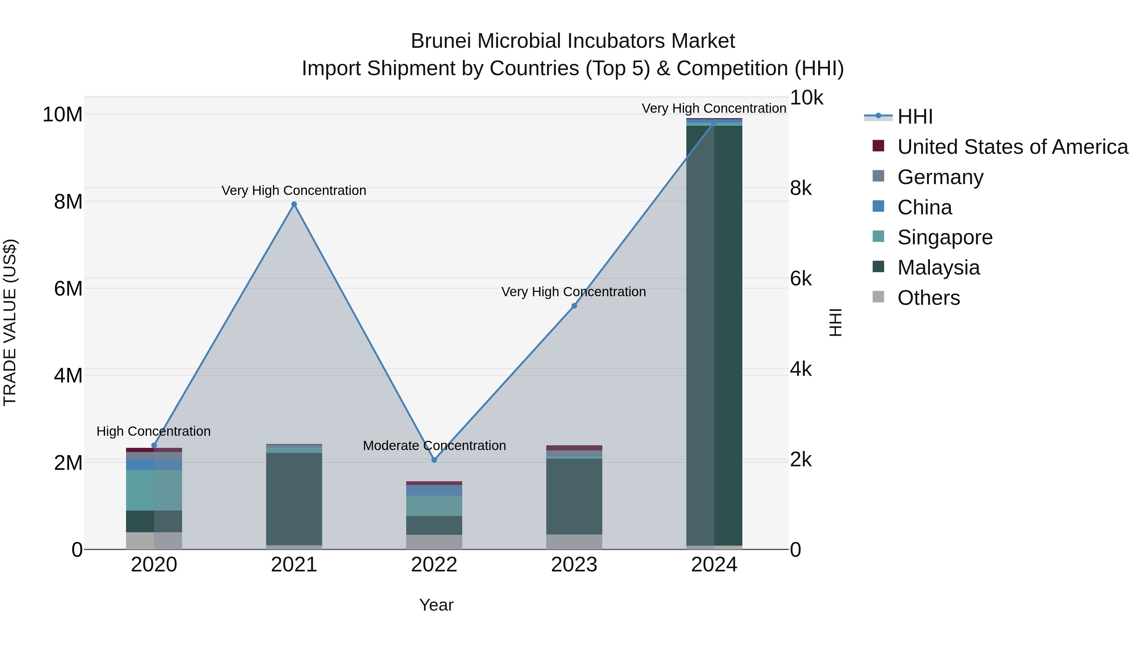Image resolution: width=1146 pixels, height=645 pixels.
Task: Click the Others segment of 2023 bar
Action: coord(574,542)
